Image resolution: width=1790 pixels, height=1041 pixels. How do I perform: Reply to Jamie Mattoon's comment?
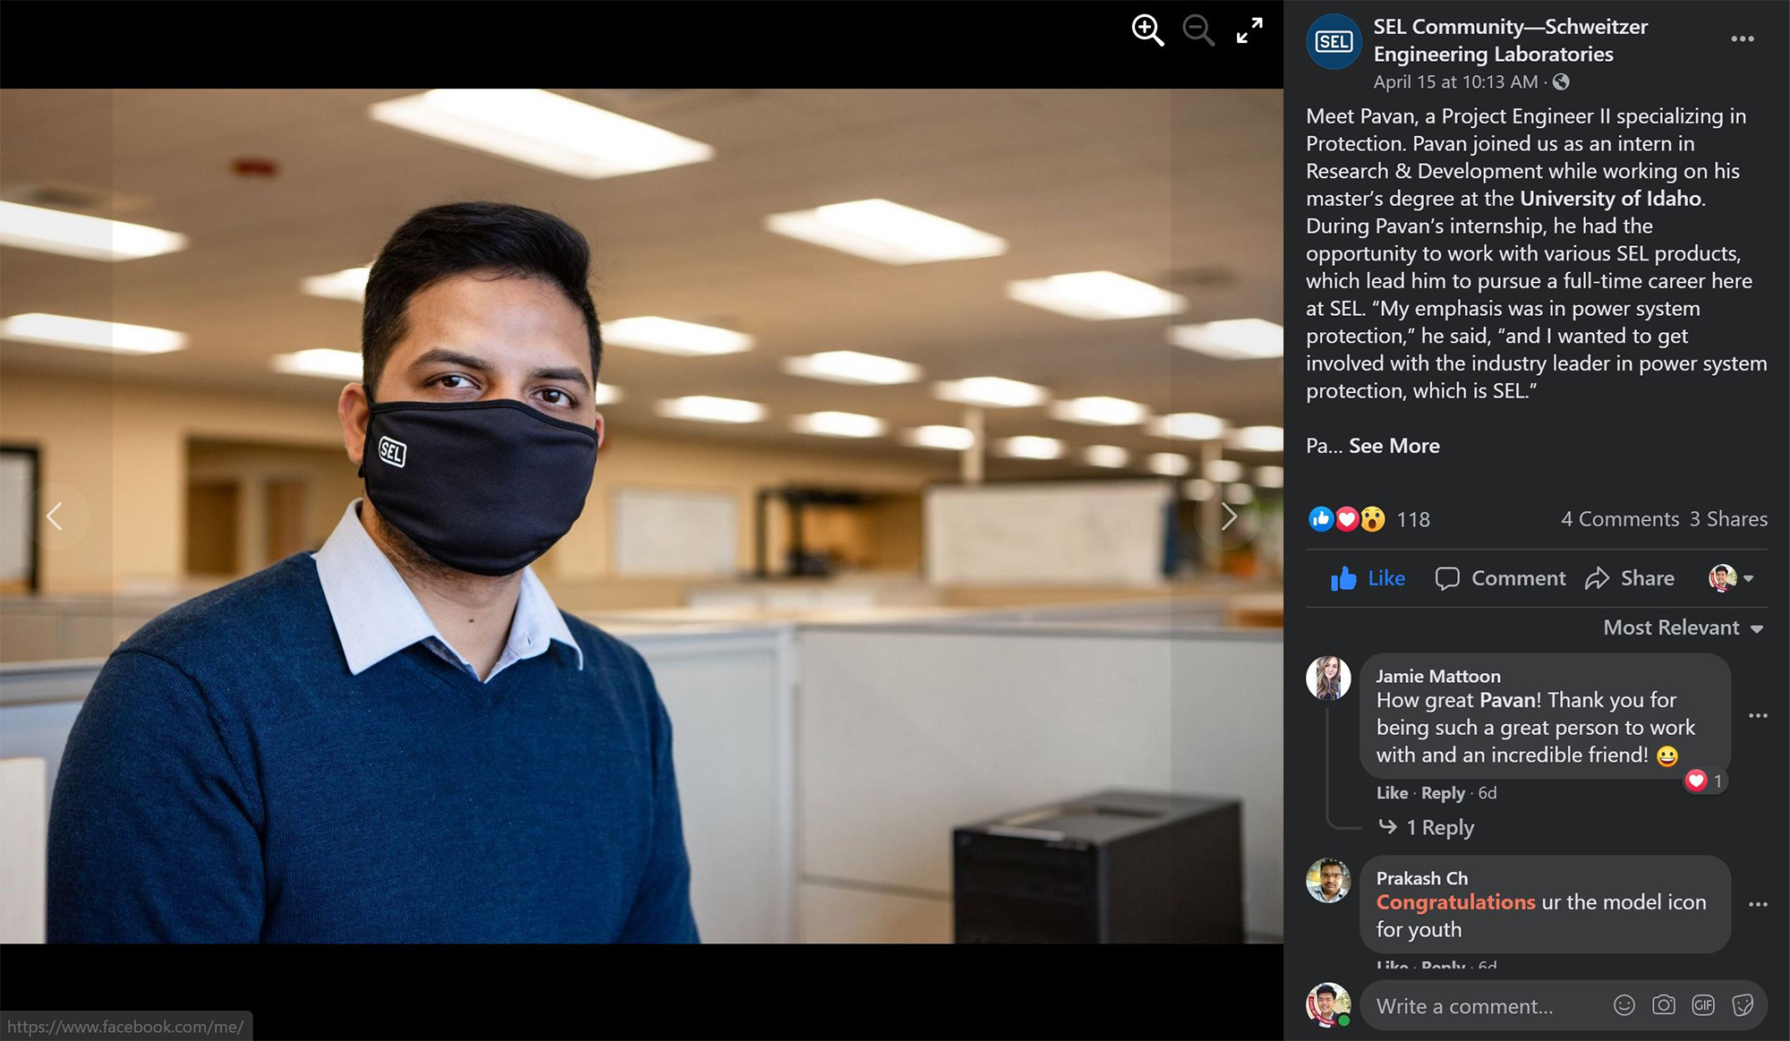pyautogui.click(x=1443, y=793)
